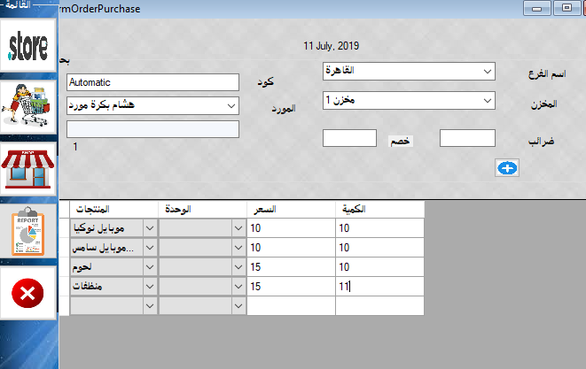
Task: Open unit dropdown in لحوم row
Action: point(238,266)
